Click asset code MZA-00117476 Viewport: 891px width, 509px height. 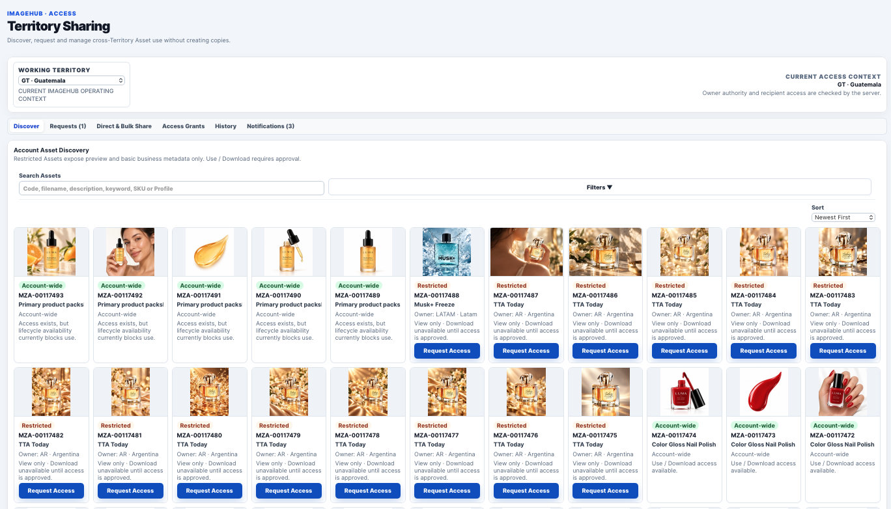tap(515, 435)
